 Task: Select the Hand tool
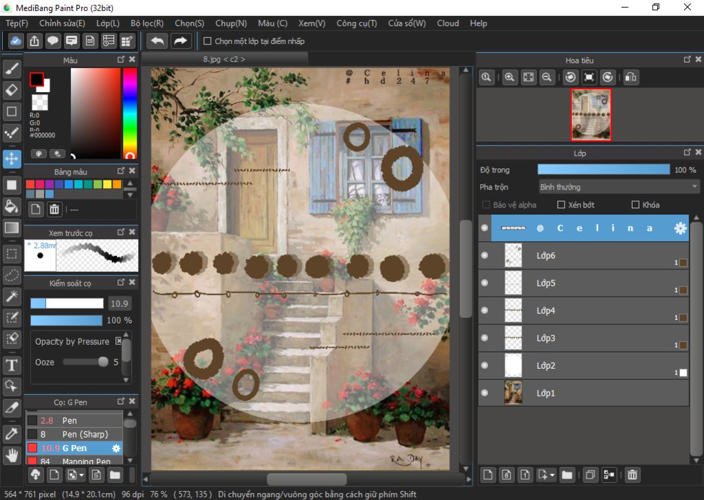(12, 455)
